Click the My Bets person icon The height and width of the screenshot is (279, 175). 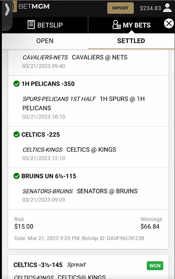click(x=116, y=24)
